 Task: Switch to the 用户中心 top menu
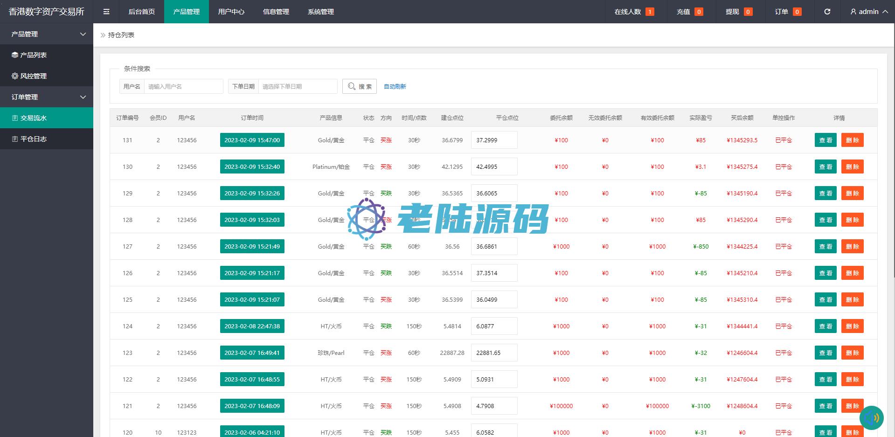[231, 12]
